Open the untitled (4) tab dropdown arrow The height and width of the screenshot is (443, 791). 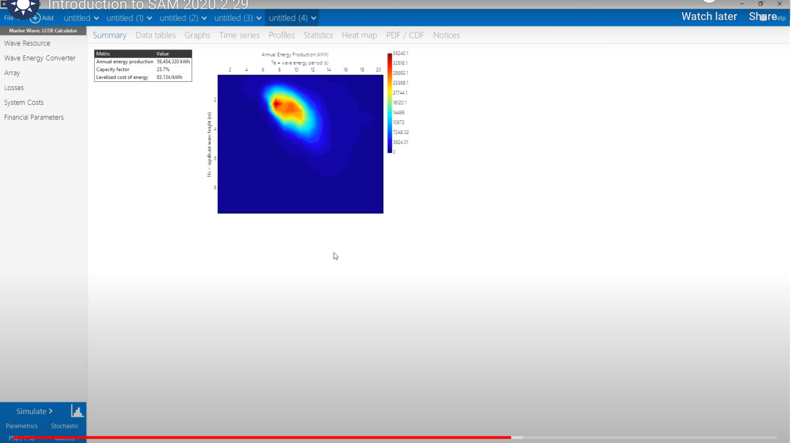point(314,18)
